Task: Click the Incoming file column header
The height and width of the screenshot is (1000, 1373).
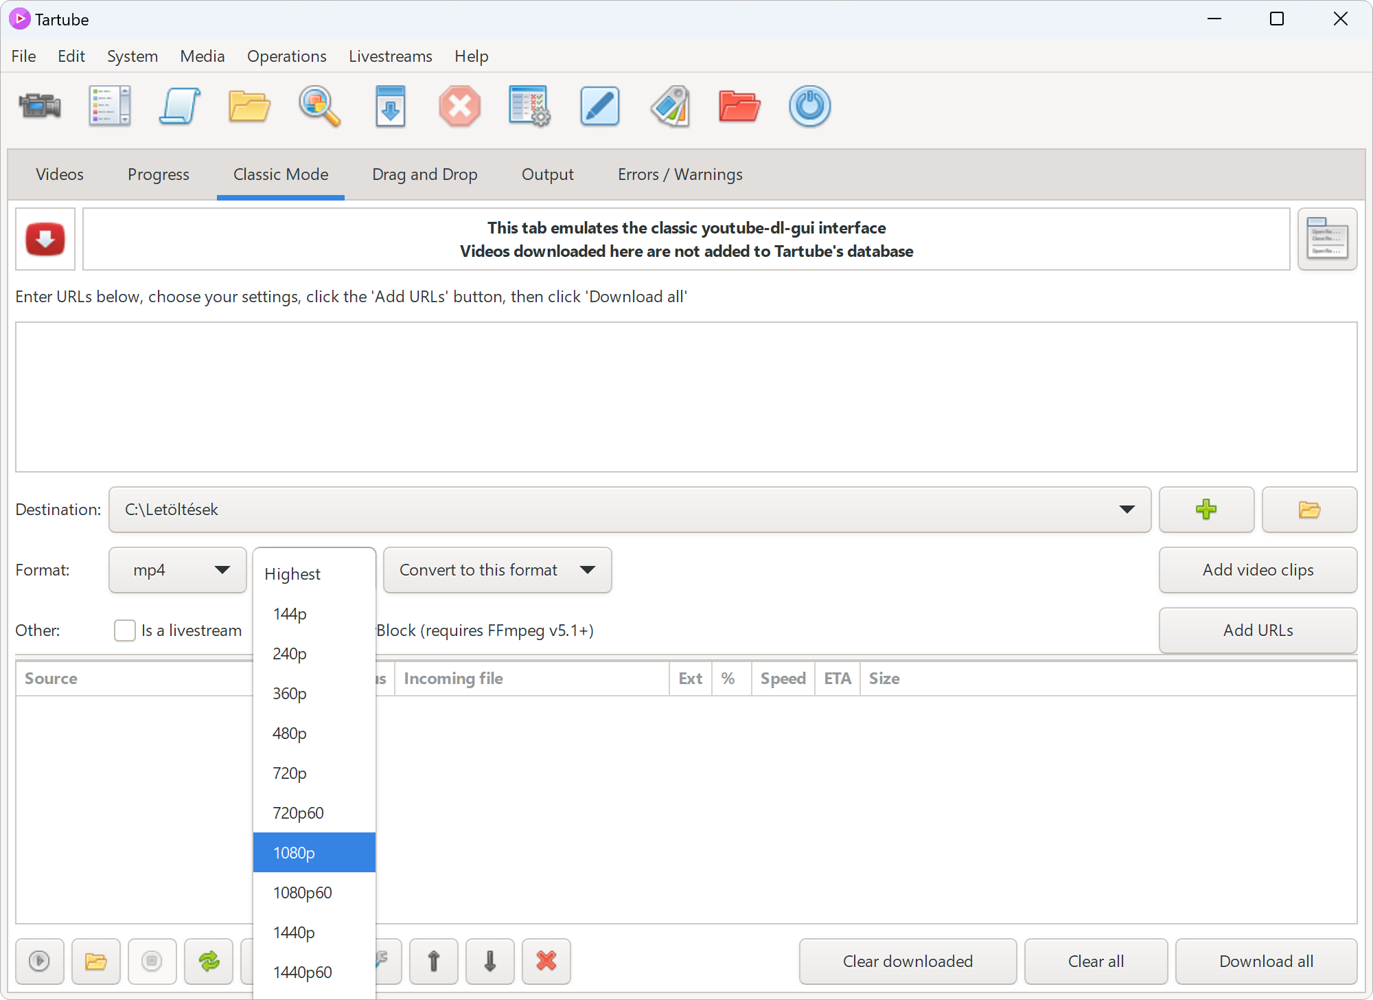Action: tap(532, 679)
